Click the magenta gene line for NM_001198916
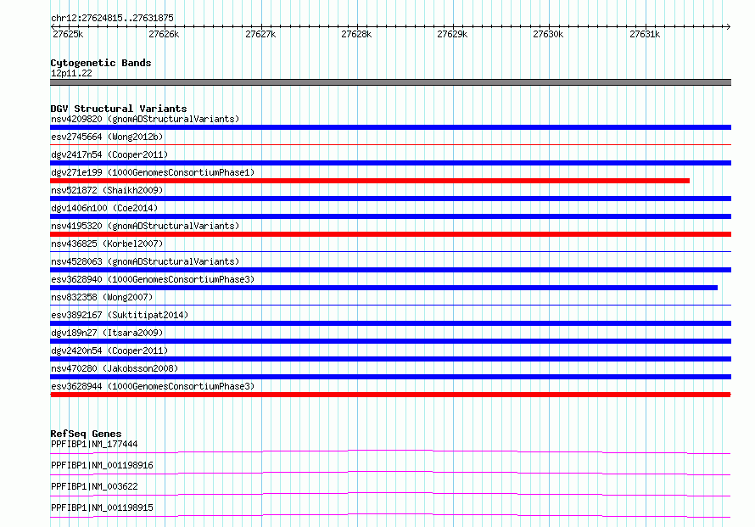This screenshot has width=755, height=527. 390,473
